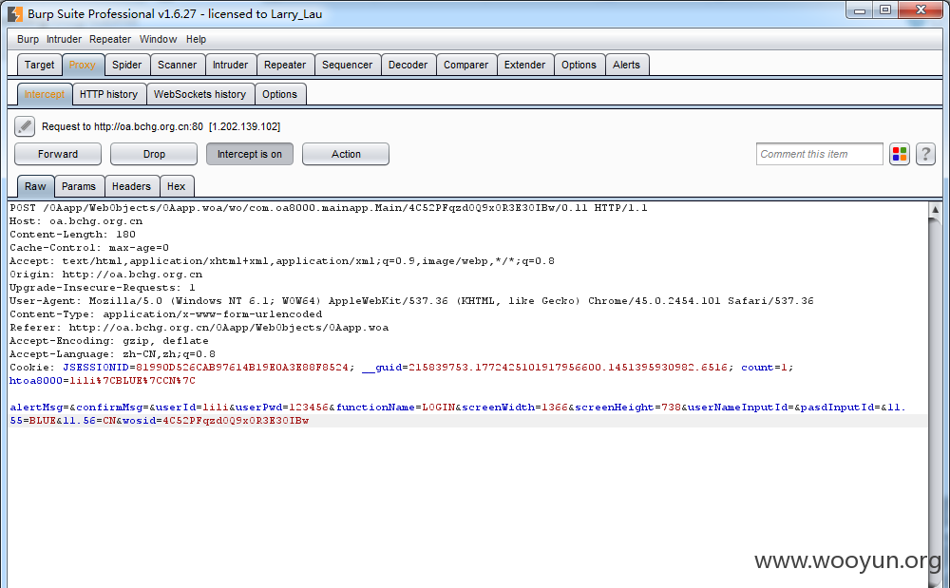Open the Help menu
950x588 pixels.
pyautogui.click(x=196, y=39)
